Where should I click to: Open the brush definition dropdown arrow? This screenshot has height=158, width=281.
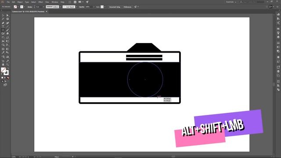coord(76,7)
